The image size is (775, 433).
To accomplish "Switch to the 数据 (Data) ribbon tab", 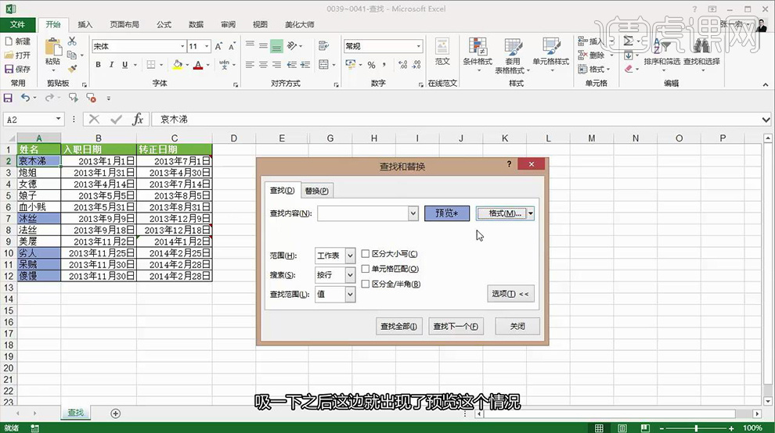I will 196,24.
